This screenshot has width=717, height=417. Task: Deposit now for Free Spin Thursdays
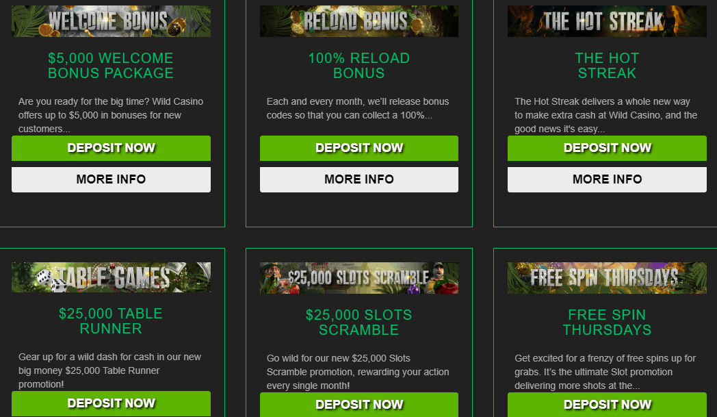click(607, 405)
